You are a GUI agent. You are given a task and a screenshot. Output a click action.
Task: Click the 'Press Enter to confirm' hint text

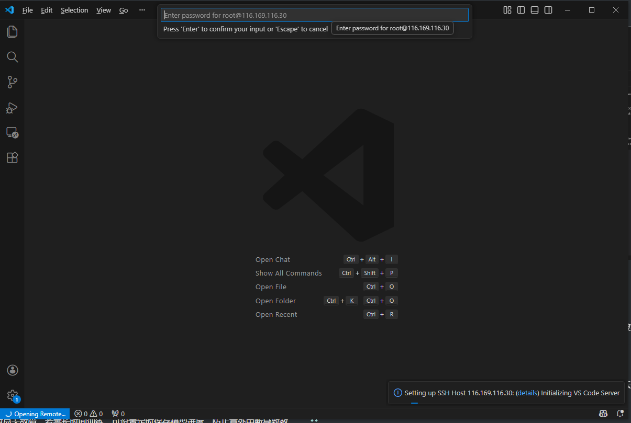(246, 29)
